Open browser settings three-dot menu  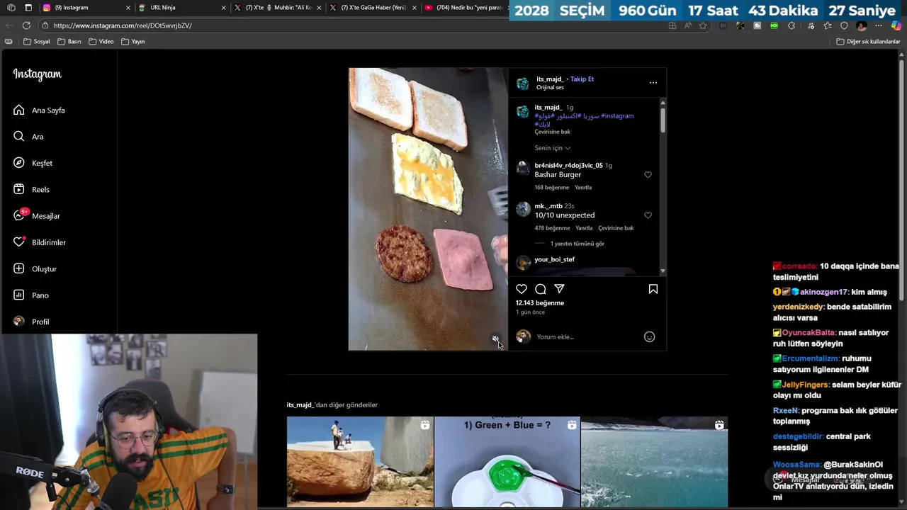tap(879, 25)
